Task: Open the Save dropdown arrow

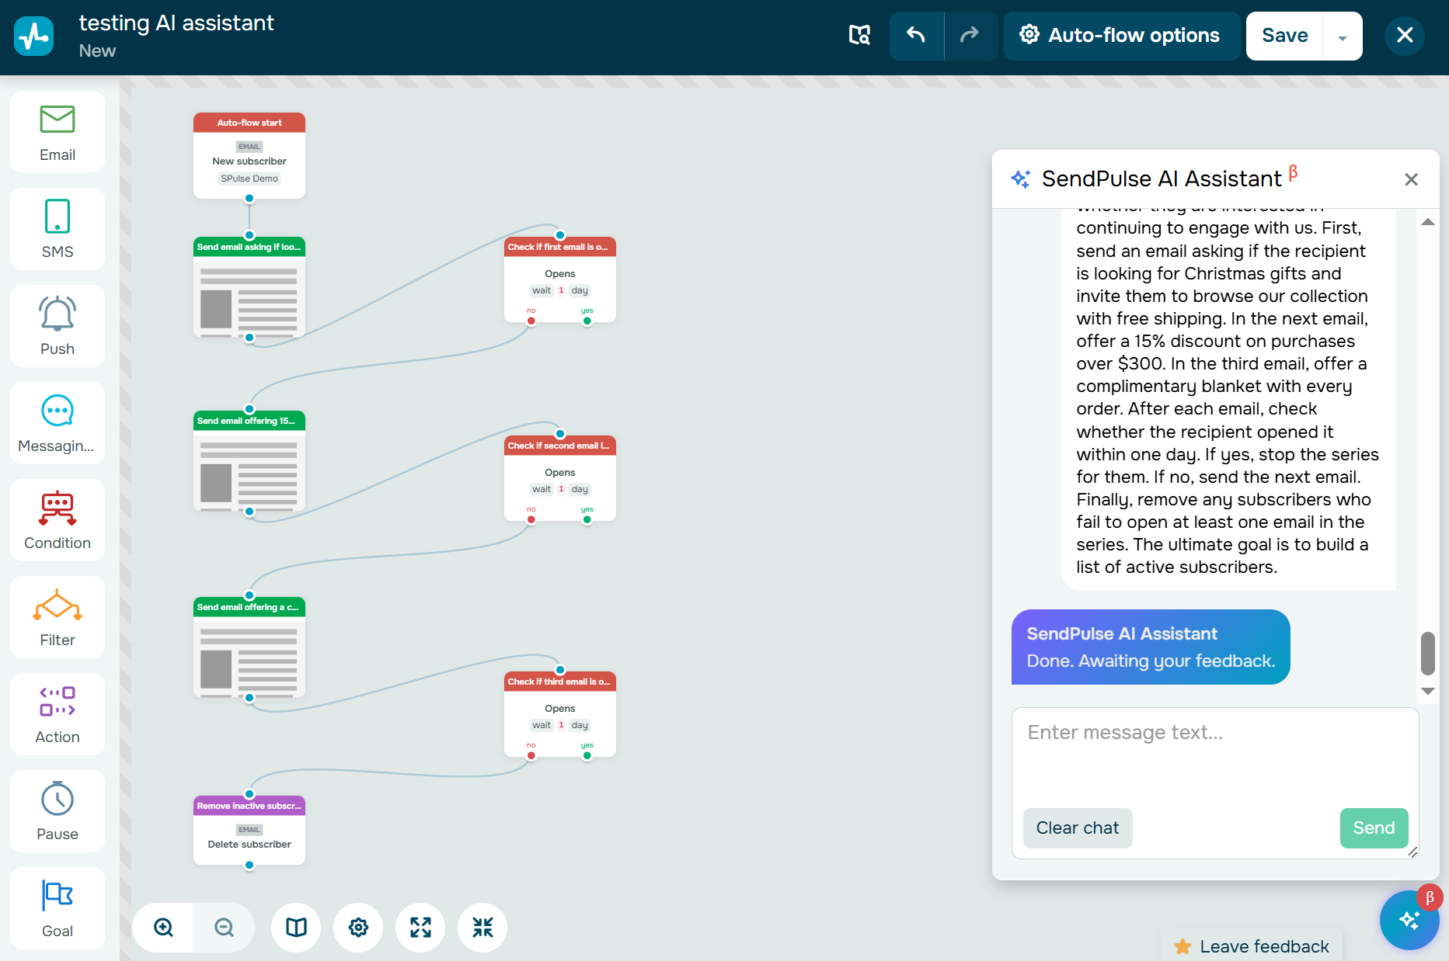Action: tap(1342, 36)
